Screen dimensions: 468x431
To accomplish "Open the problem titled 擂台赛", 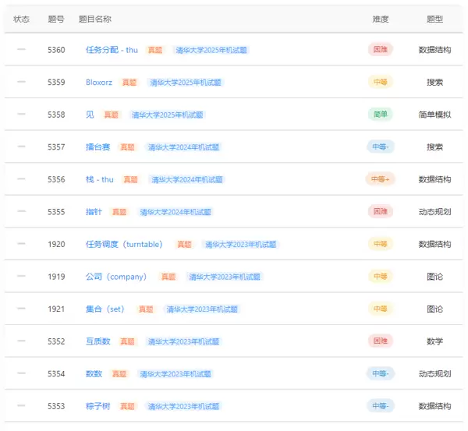I will (97, 147).
